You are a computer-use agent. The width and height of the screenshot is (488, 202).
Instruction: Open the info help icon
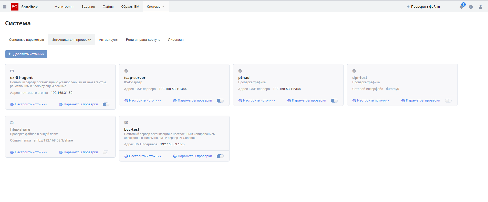coord(471,7)
